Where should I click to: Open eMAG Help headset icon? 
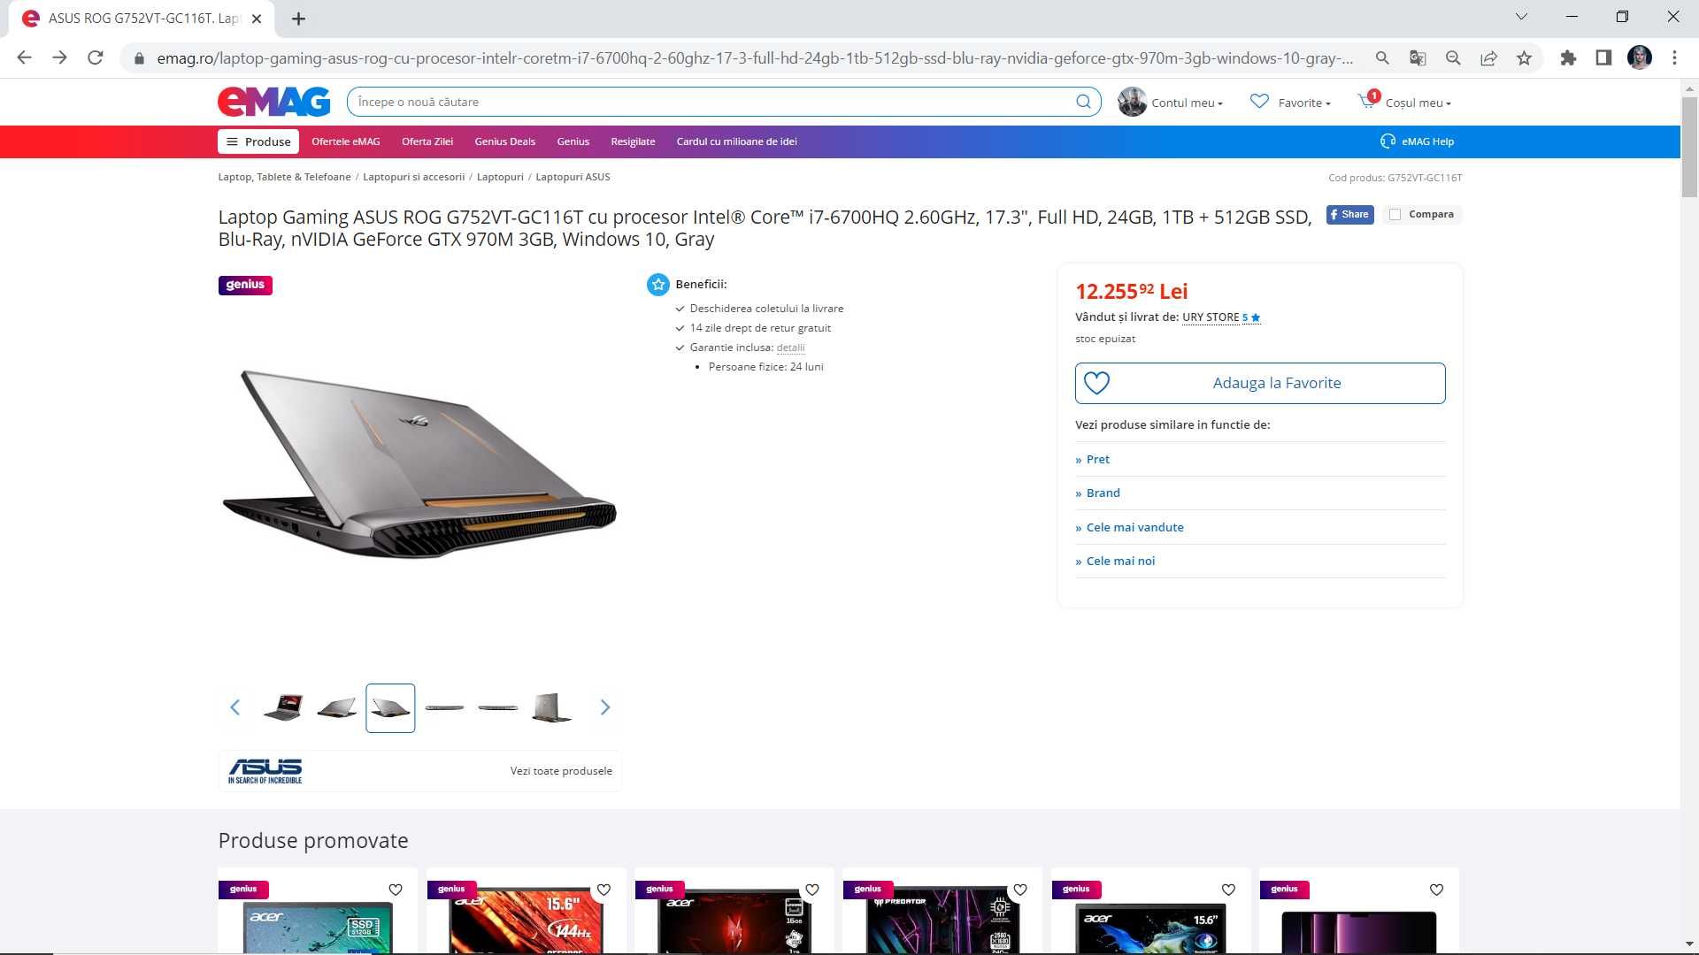pyautogui.click(x=1388, y=141)
